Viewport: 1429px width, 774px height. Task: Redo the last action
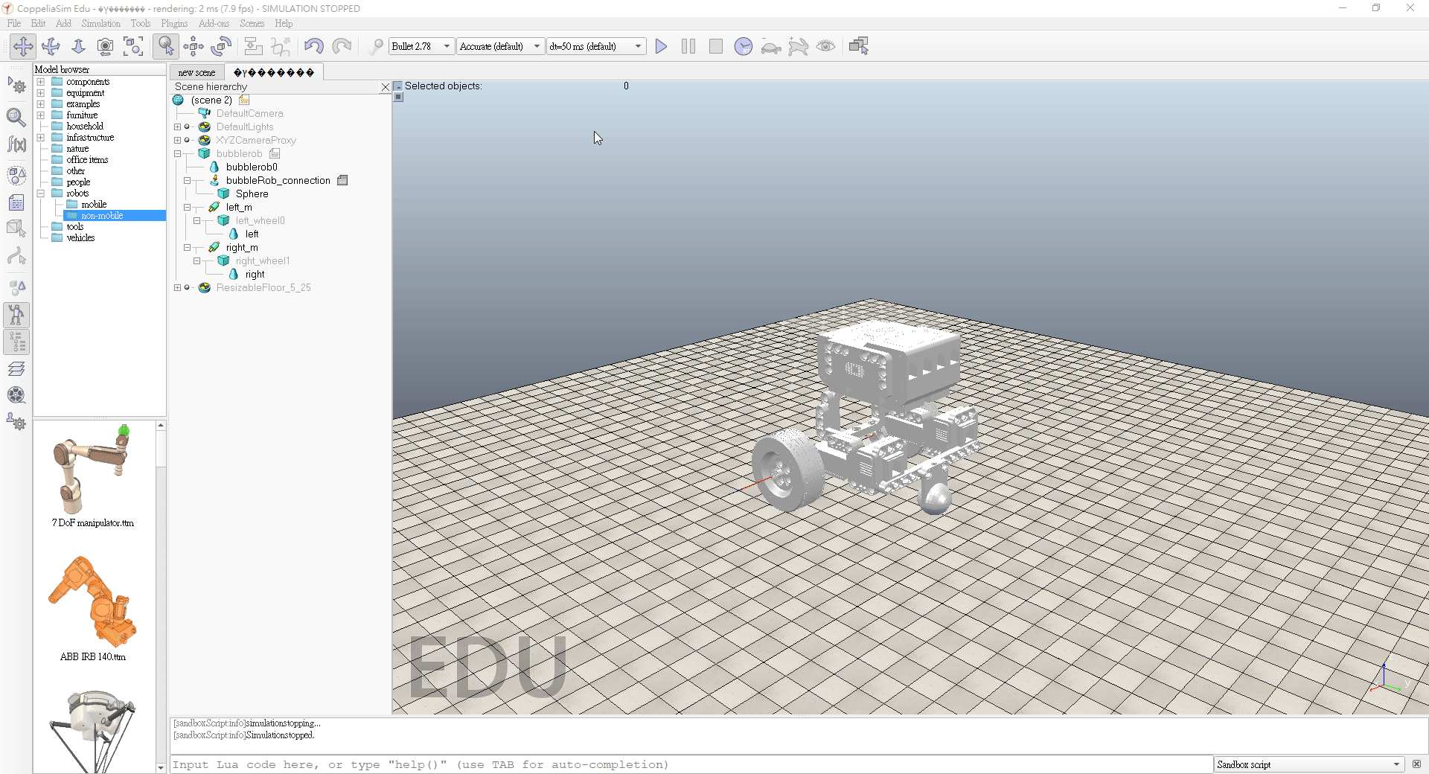tap(341, 46)
